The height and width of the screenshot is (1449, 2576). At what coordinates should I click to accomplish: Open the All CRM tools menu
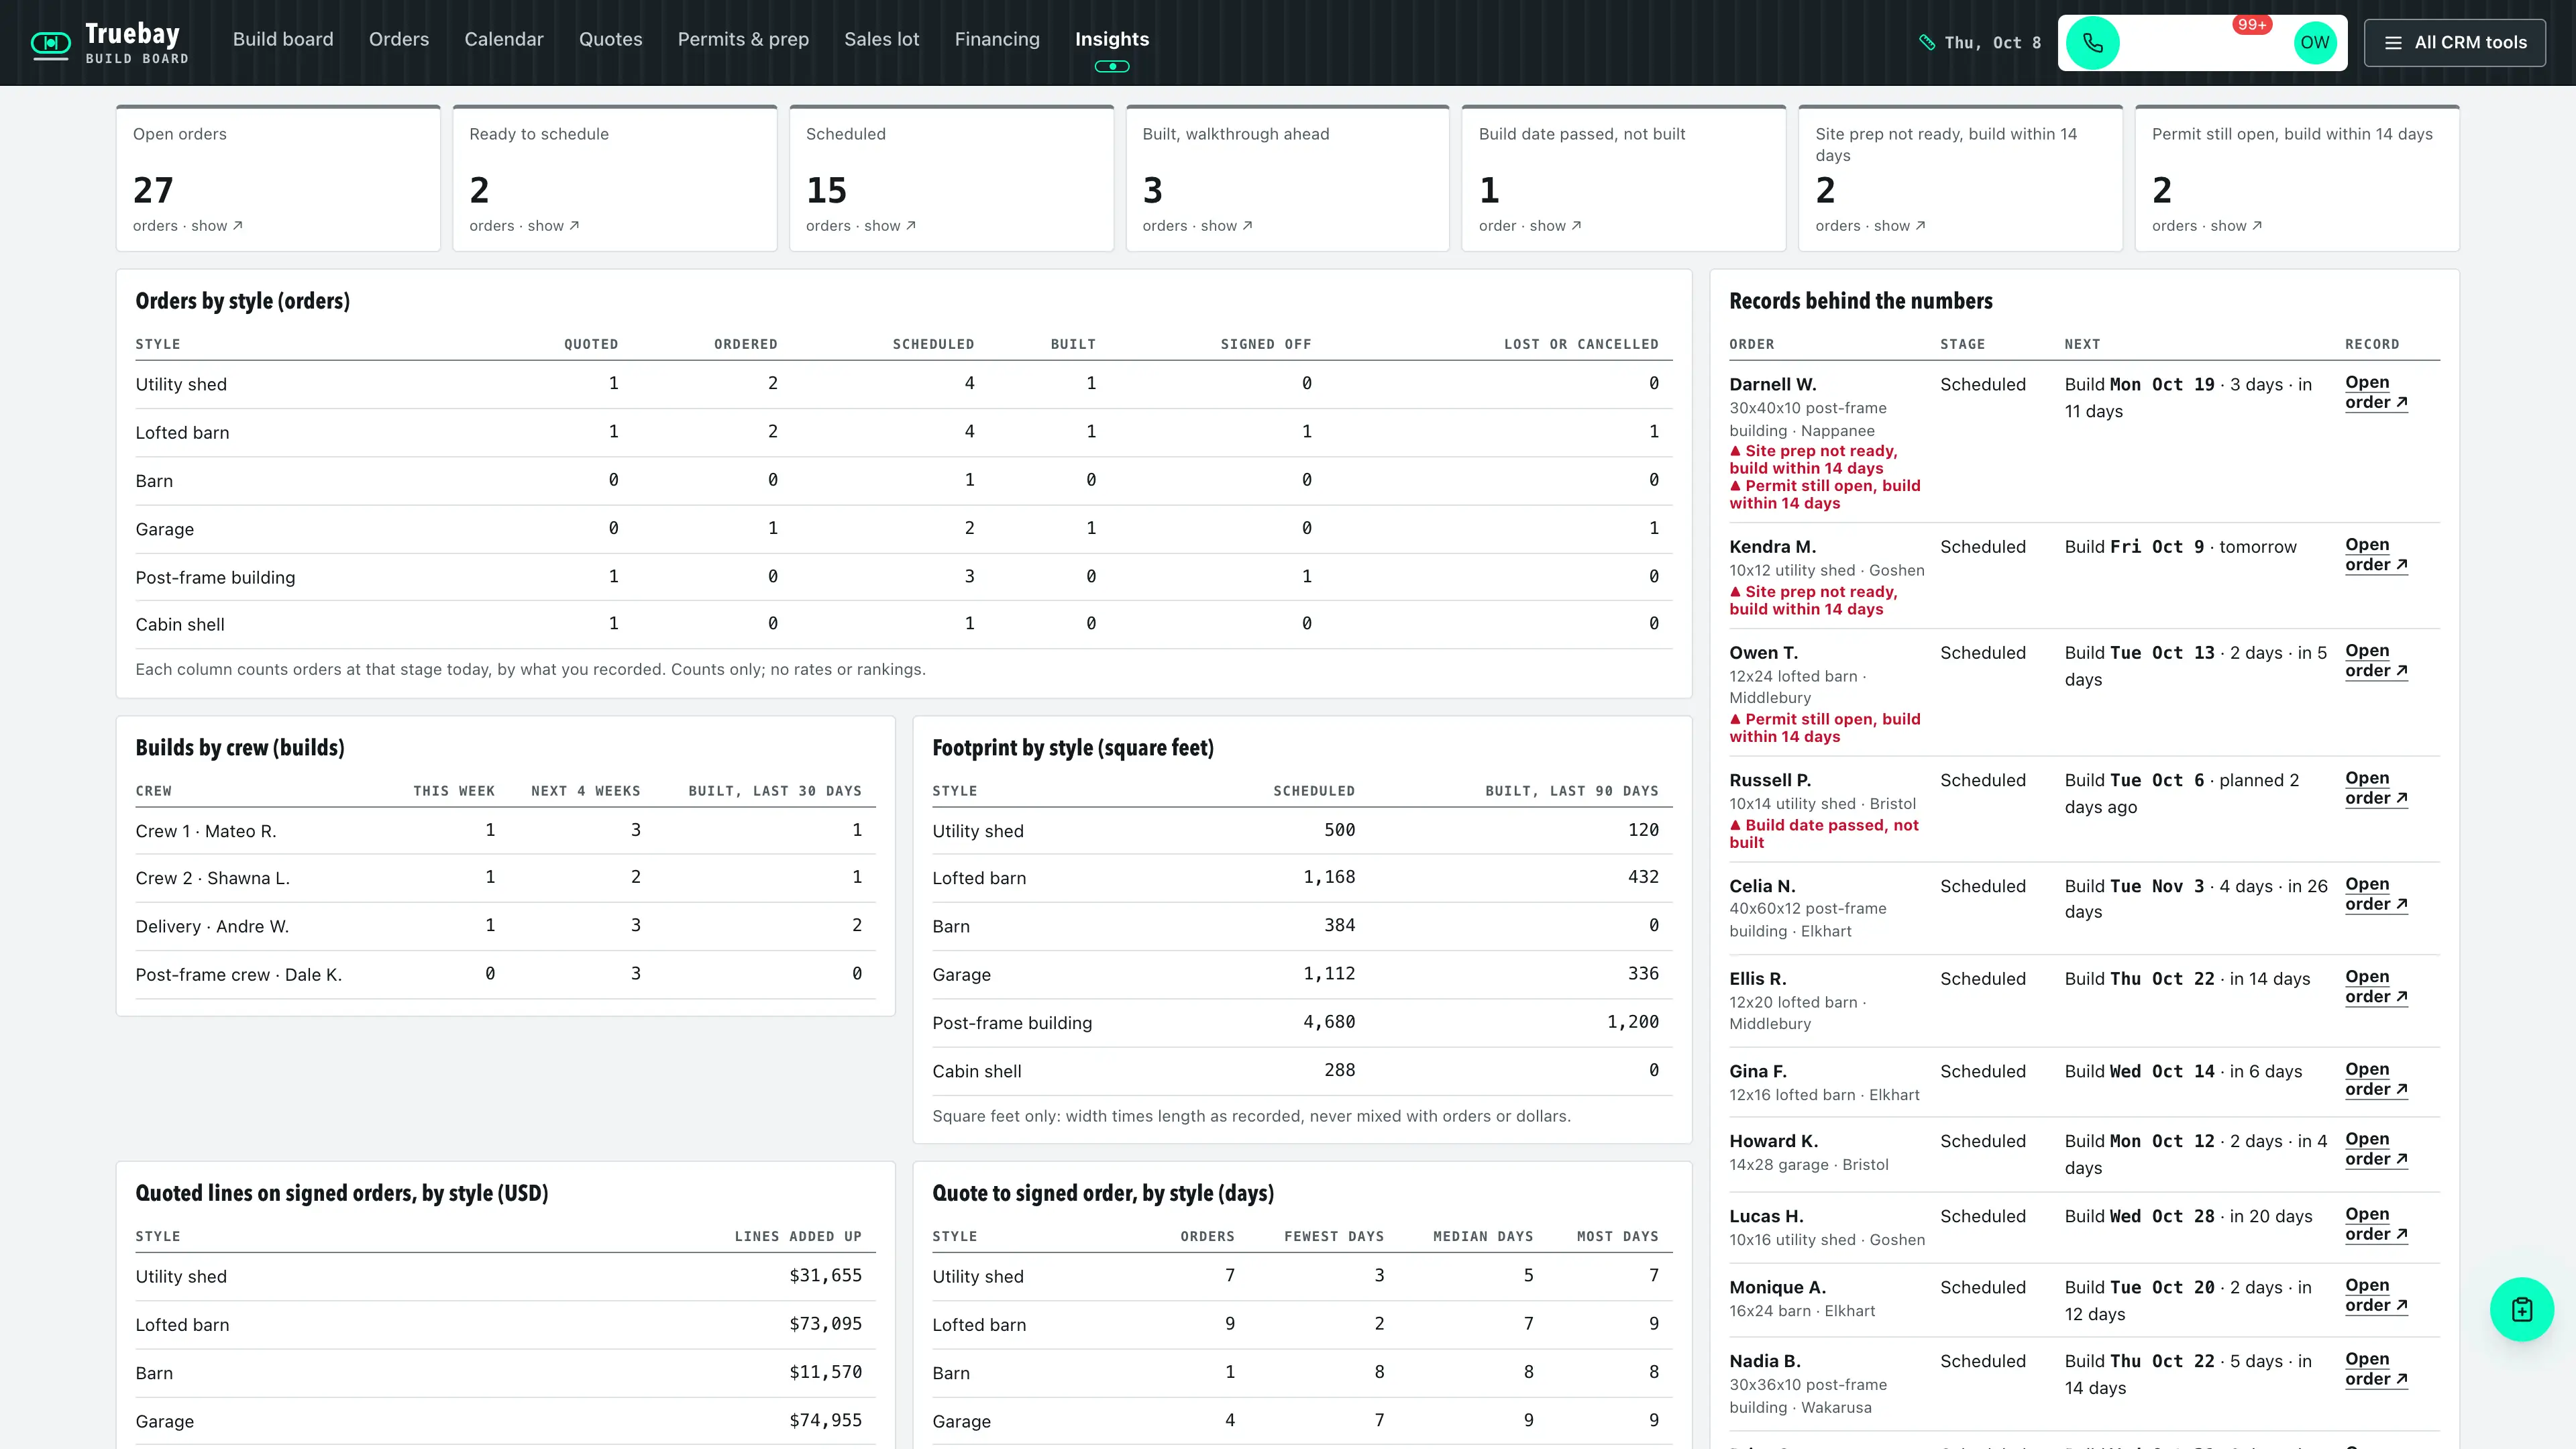pos(2454,43)
